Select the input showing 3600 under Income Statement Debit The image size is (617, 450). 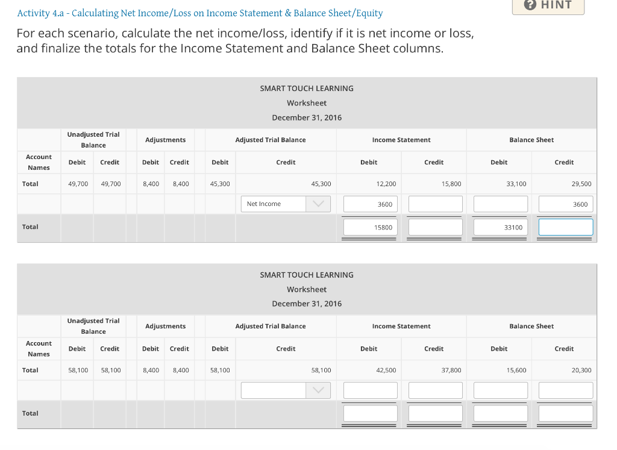[369, 204]
